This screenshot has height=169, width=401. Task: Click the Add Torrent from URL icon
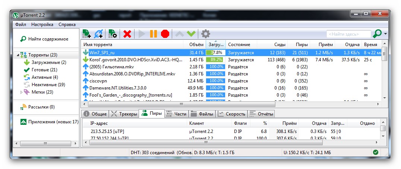click(98, 34)
